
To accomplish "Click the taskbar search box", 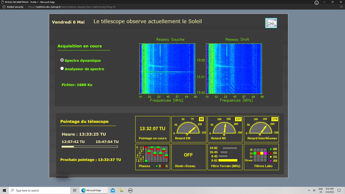I will (x=39, y=190).
